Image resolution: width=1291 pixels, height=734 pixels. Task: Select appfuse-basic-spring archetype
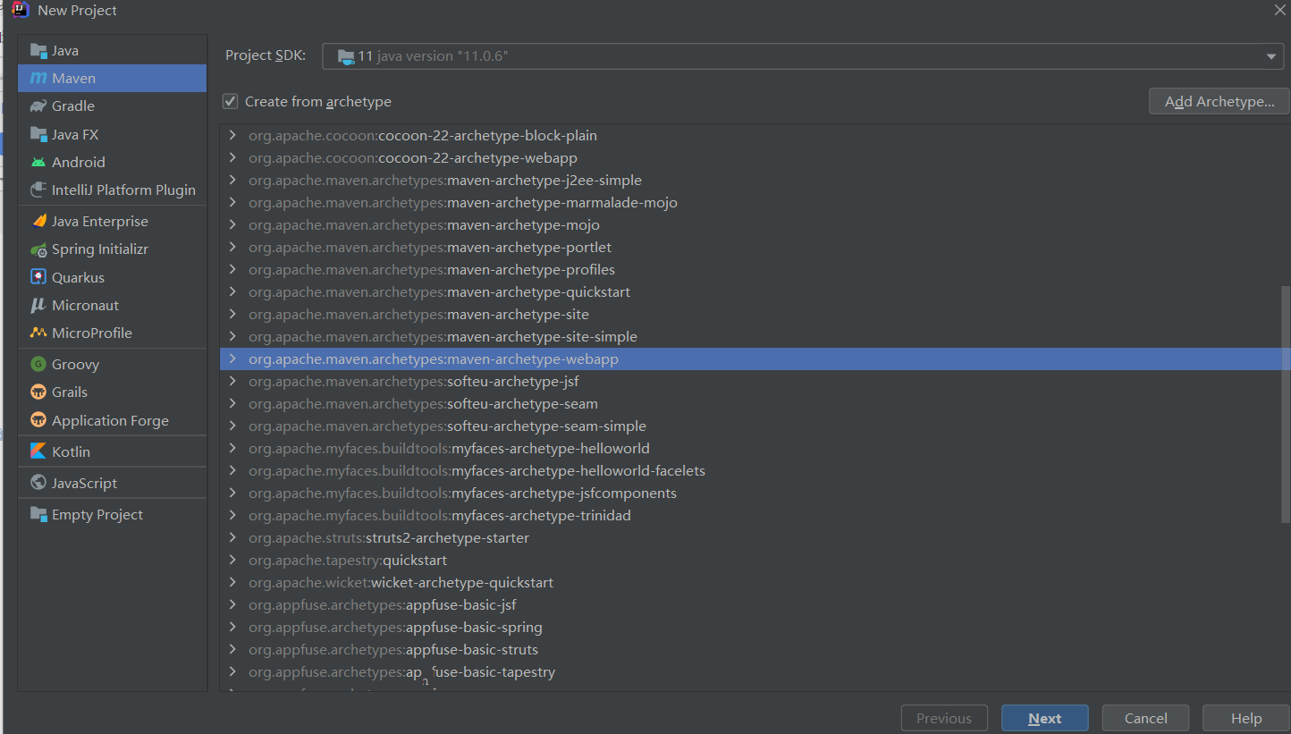tap(750, 628)
